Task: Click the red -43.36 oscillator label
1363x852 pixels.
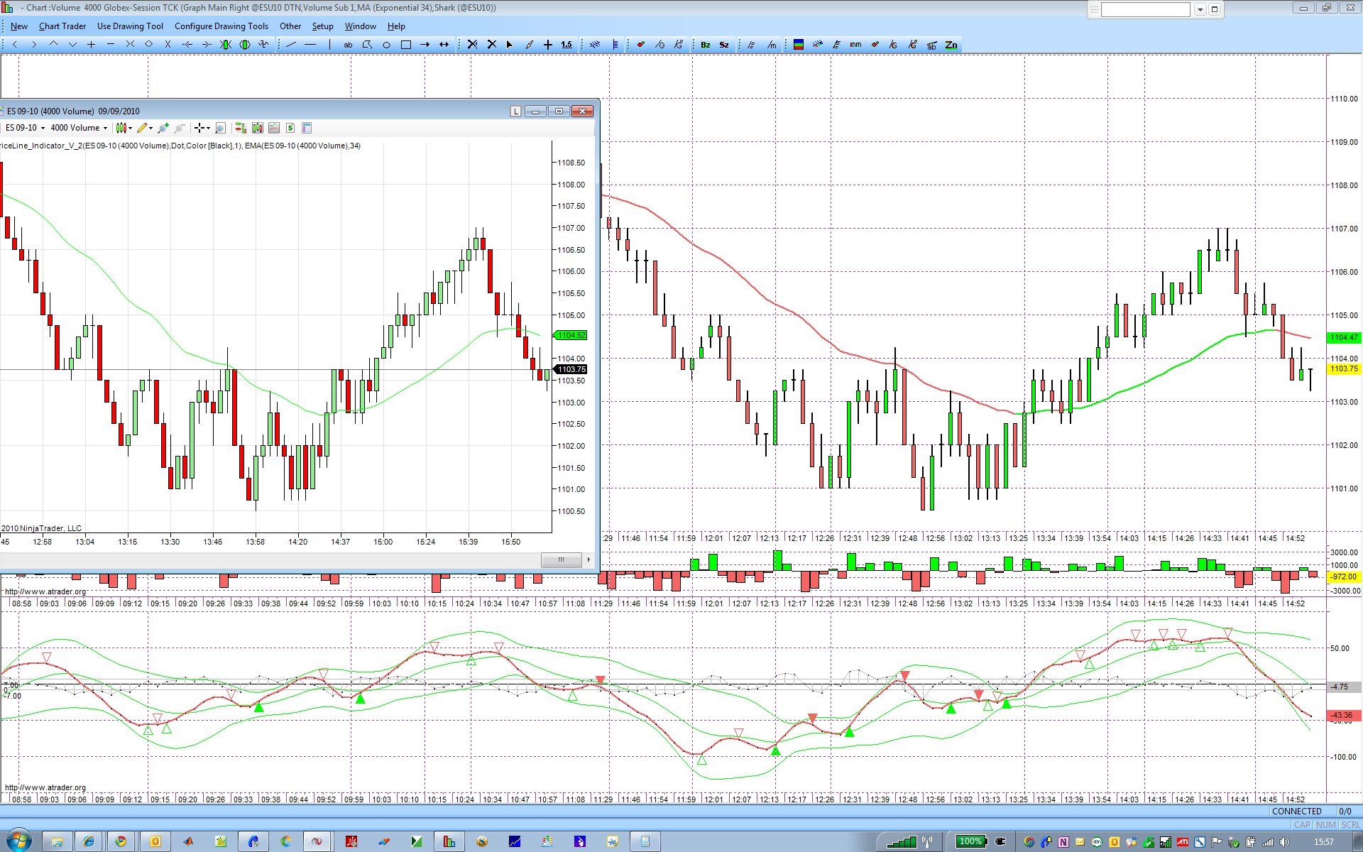Action: 1344,715
